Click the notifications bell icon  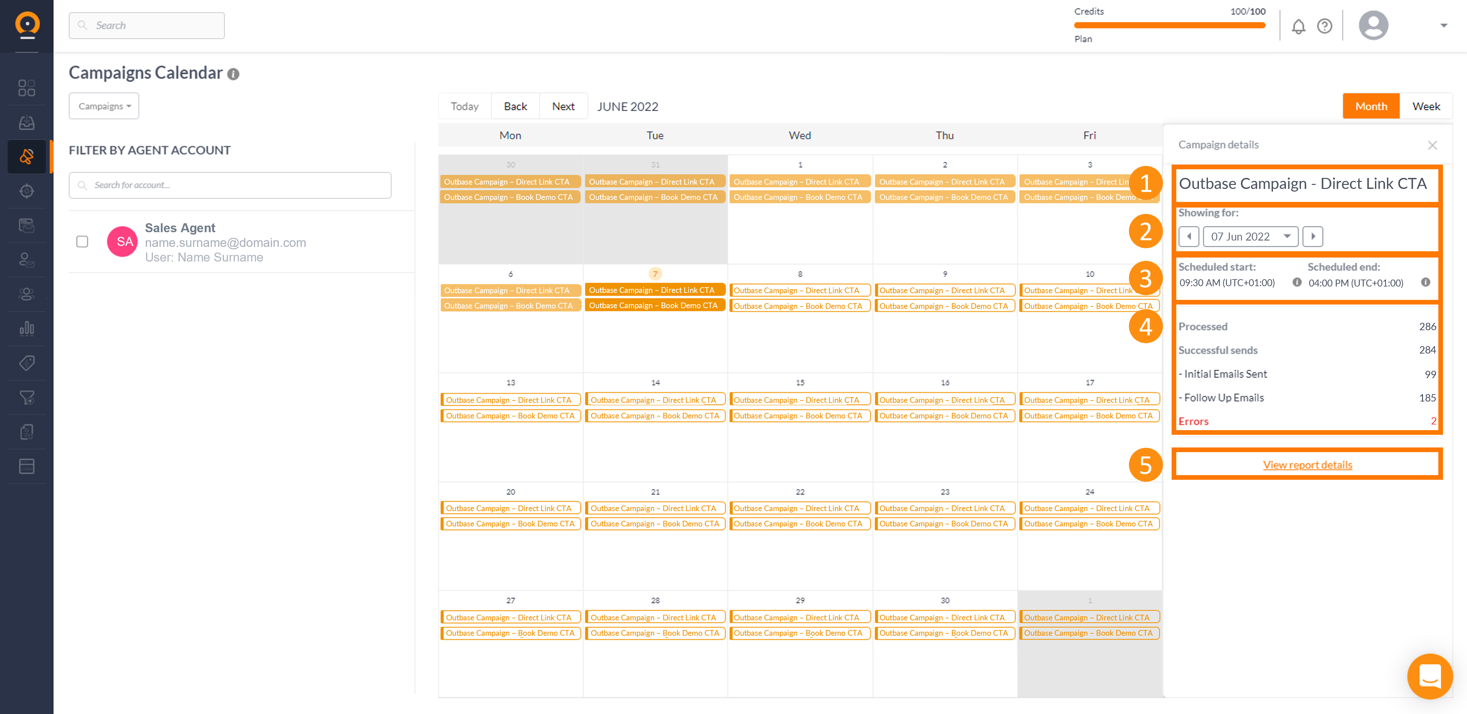1298,26
